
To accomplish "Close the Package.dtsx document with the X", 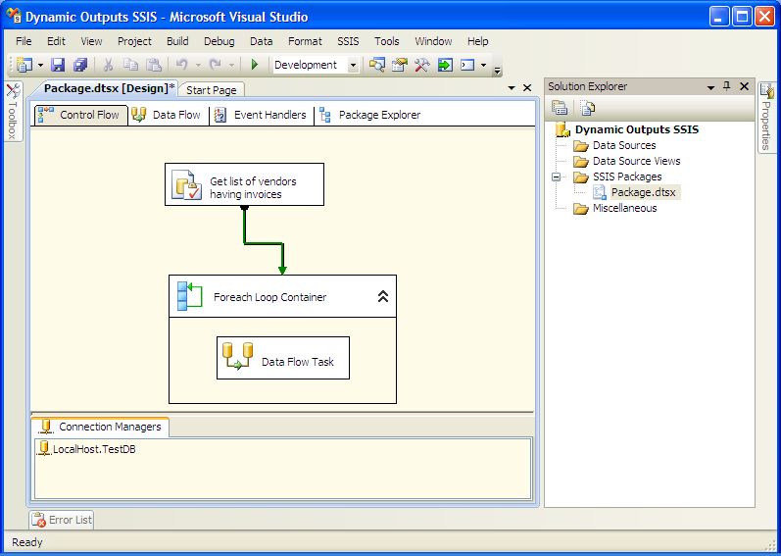I will tap(527, 88).
